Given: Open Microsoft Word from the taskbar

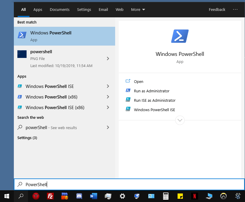Looking at the screenshot, I should [x=93, y=196].
